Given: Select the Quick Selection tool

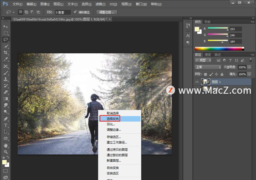Looking at the screenshot, I should [6, 46].
